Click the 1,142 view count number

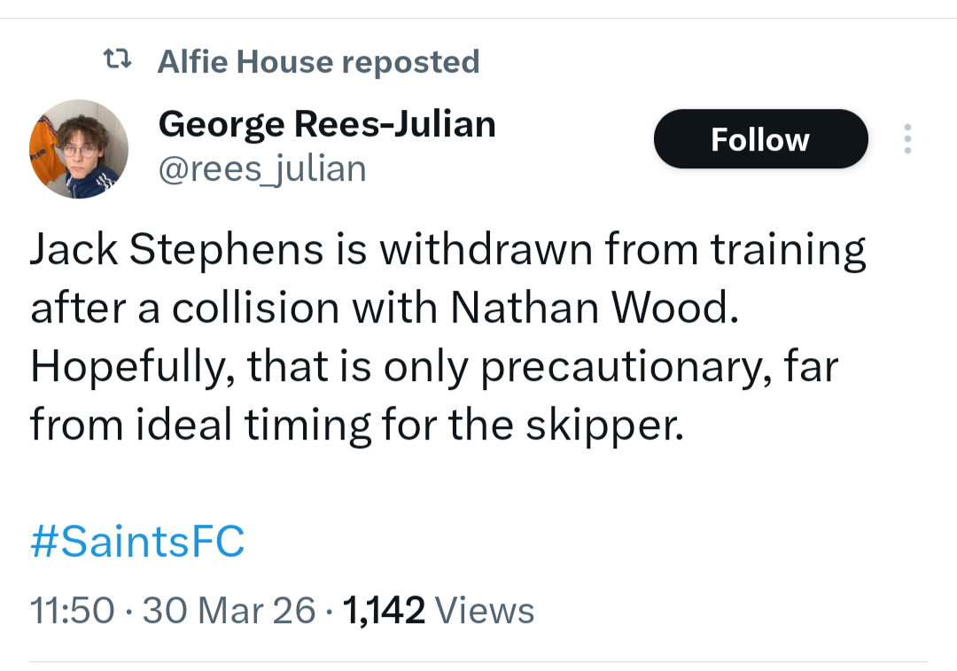[384, 611]
